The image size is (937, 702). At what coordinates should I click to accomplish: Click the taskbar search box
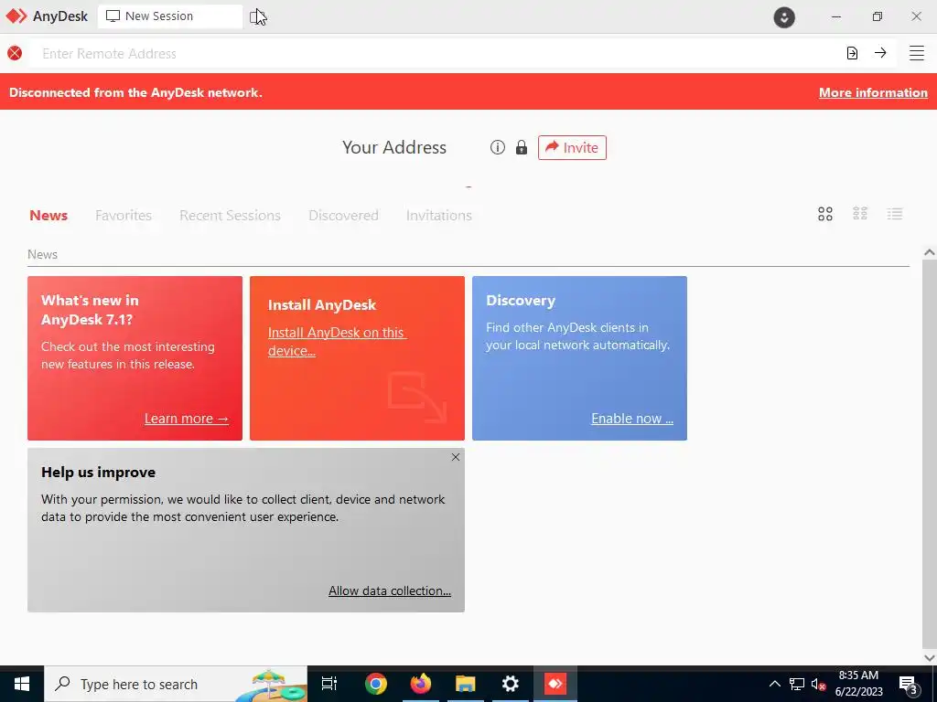point(176,684)
